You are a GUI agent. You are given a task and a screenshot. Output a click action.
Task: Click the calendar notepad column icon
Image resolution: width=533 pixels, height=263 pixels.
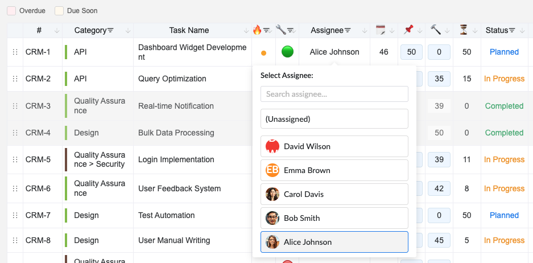coord(381,30)
